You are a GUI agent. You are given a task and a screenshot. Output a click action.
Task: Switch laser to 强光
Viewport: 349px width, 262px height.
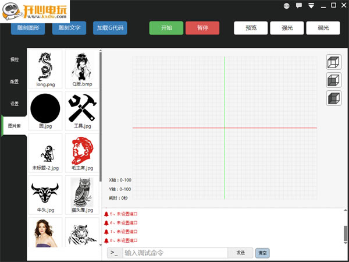pyautogui.click(x=287, y=28)
